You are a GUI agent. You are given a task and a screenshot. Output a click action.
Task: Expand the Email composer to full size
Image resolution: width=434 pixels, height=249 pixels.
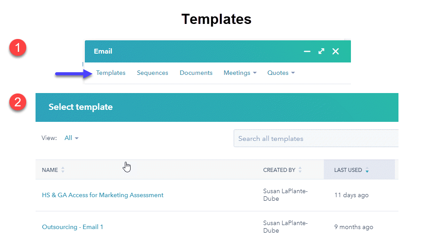tap(321, 51)
